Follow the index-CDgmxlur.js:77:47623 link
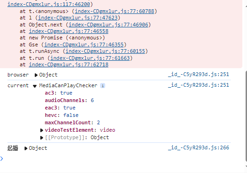The image size is (247, 173). click(x=78, y=18)
